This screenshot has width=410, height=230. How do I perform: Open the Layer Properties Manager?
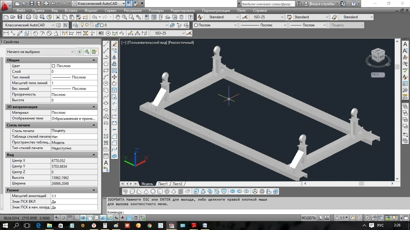point(75,25)
